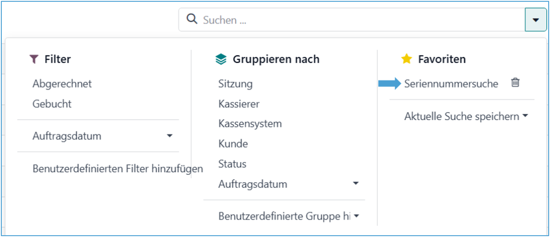Select the Seriennummersuche favorite
The height and width of the screenshot is (237, 550).
click(x=451, y=83)
